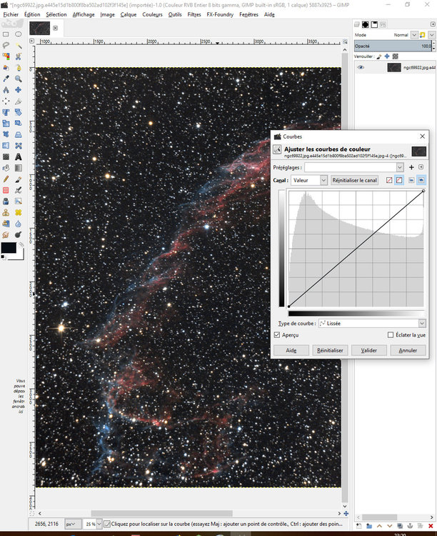Select the Blur/Sharpen droplet tool
The width and height of the screenshot is (437, 536).
[18, 224]
